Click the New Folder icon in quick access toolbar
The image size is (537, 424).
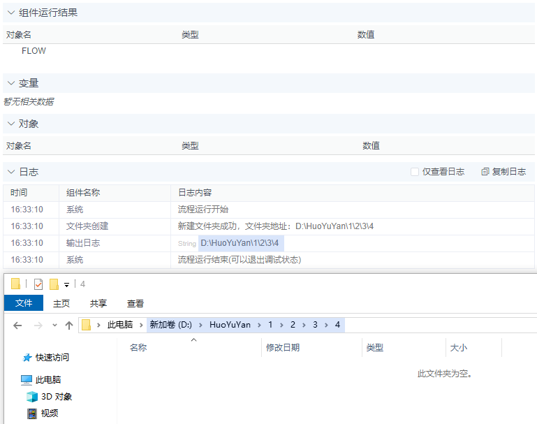[x=54, y=284]
